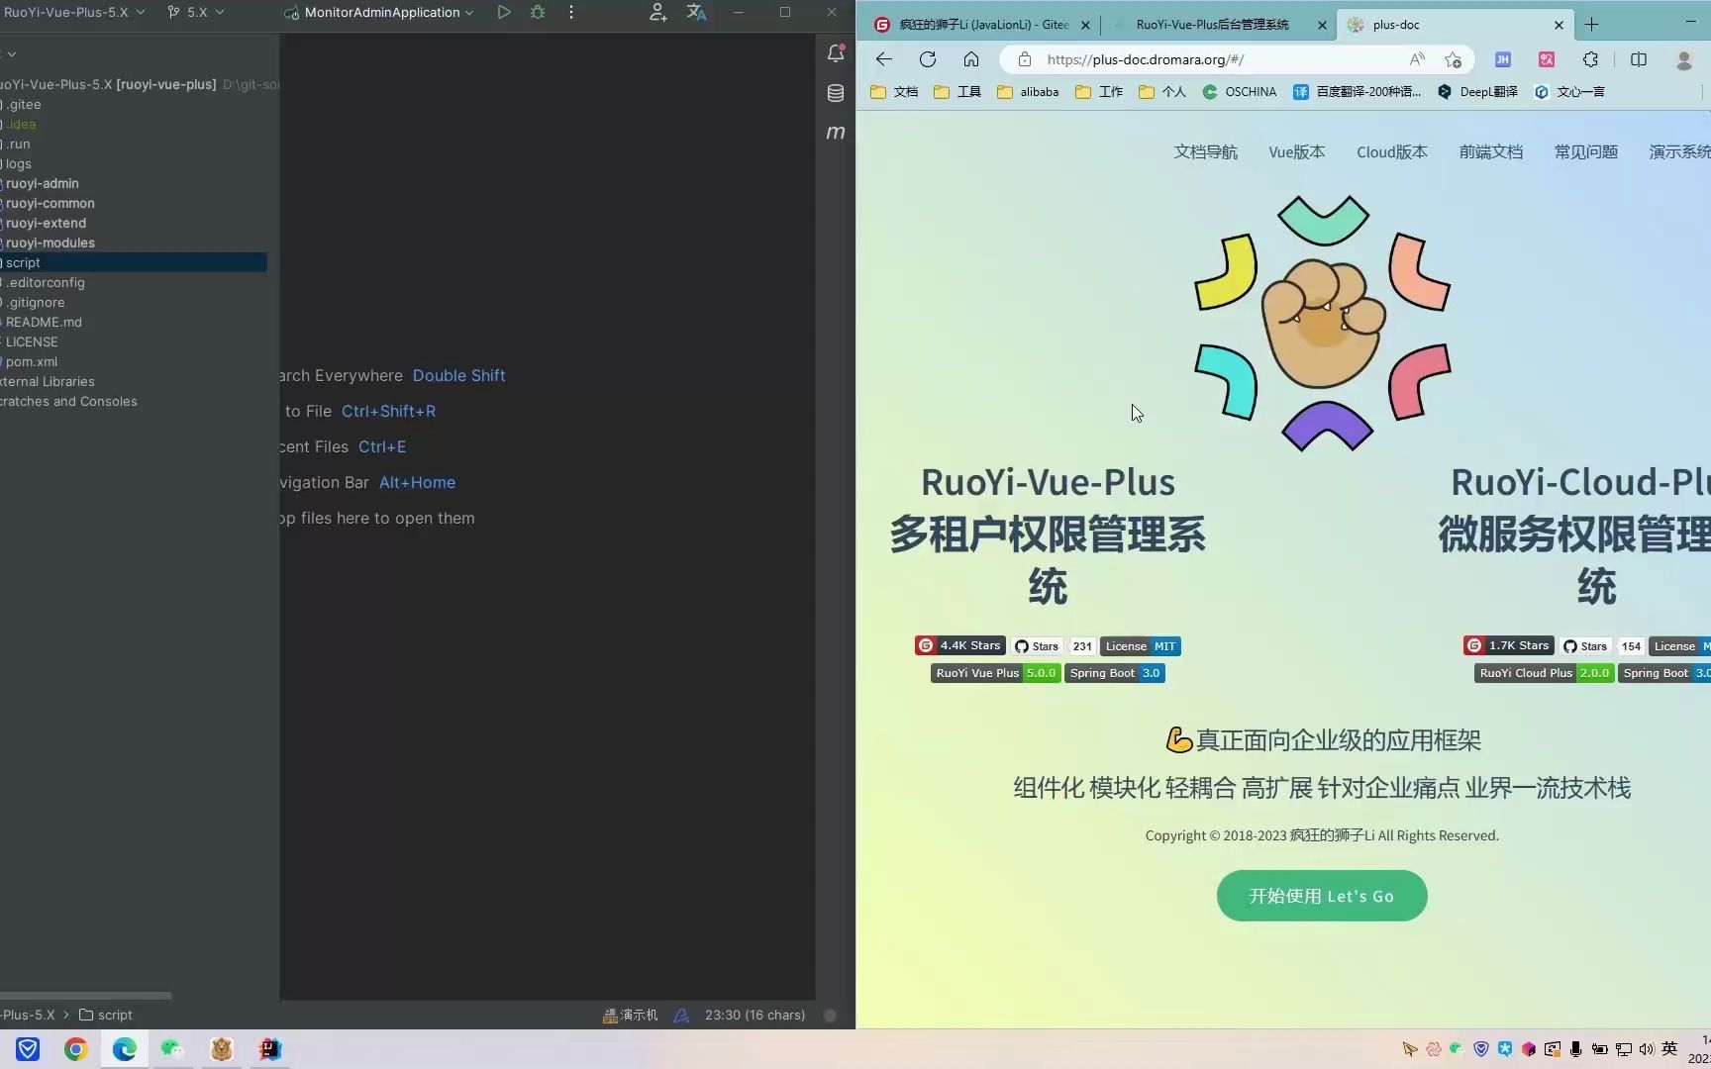Click the translate icon in the IDE toolbar
1711x1069 pixels.
(x=696, y=12)
